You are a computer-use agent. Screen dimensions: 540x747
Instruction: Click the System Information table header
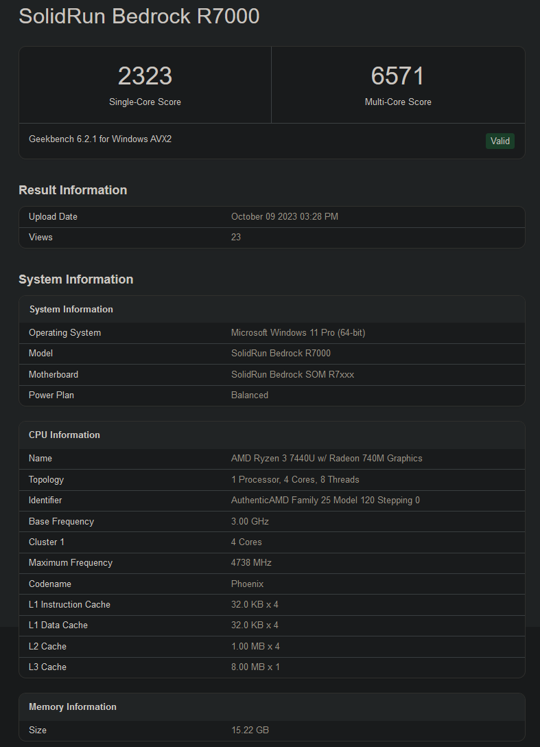click(x=71, y=309)
